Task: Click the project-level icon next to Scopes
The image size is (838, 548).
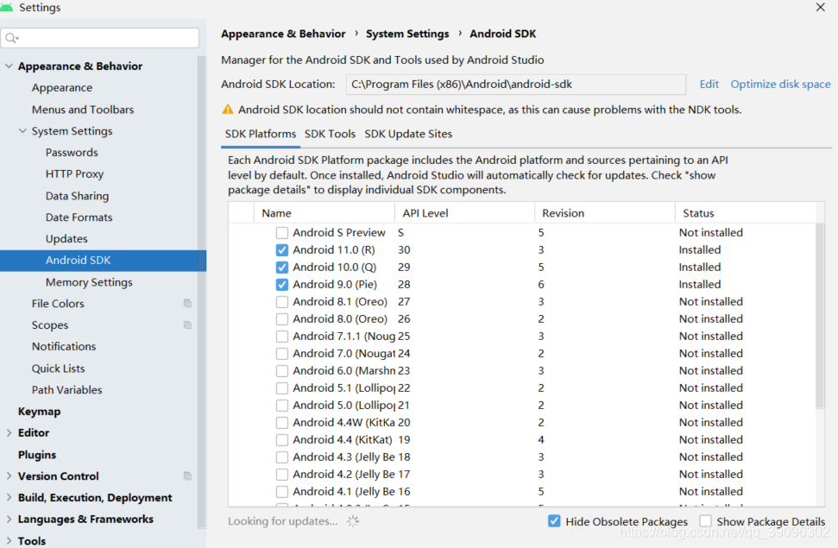Action: (x=187, y=324)
